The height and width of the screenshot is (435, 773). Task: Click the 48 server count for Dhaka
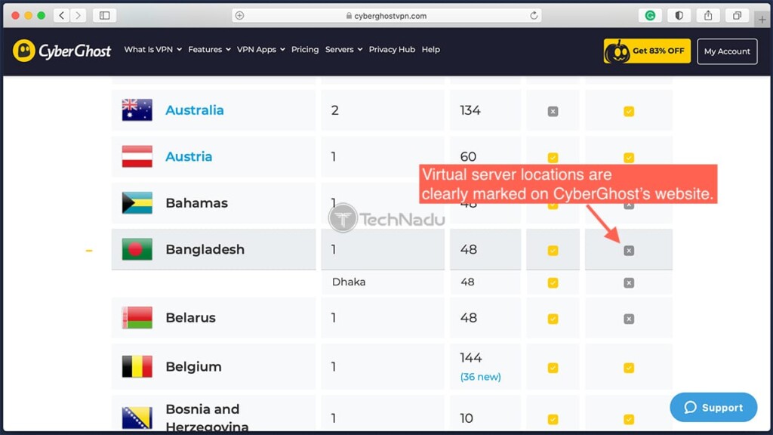(x=467, y=282)
